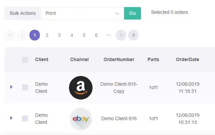Viewport: 215px width, 135px height.
Task: Click the first page double-arrow
Action: point(10,35)
